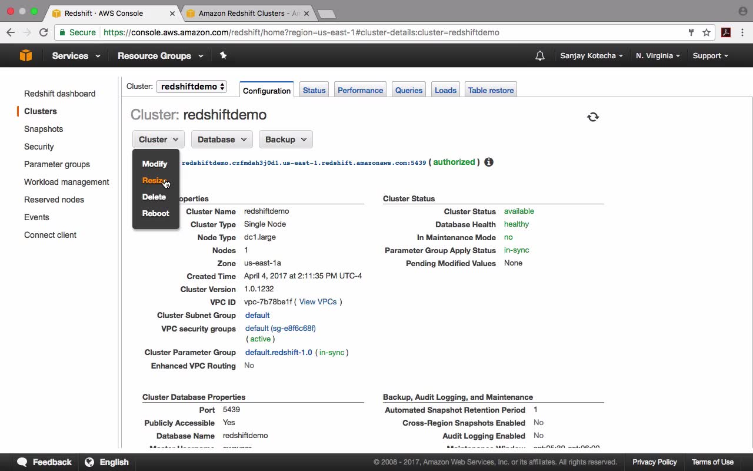Select the Configuration tab
This screenshot has height=471, width=753.
(x=267, y=90)
